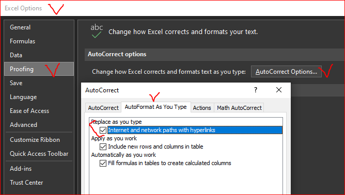
Task: Click the AutoCorrect dialog help question mark
Action: (x=256, y=90)
